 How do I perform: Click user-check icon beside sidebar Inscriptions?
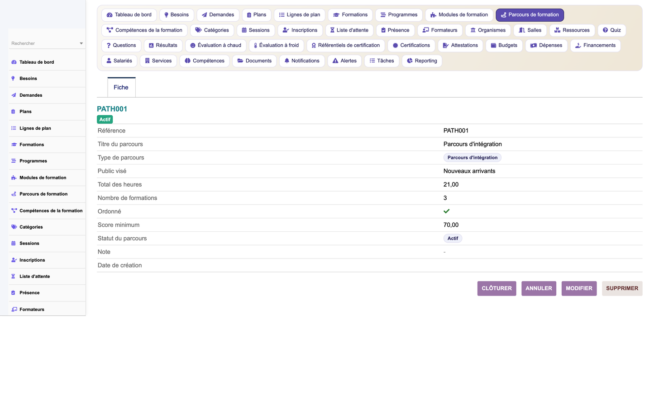coord(14,260)
